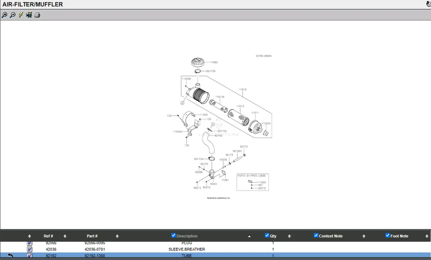Click part label 11055A on the diagram

(x=178, y=132)
